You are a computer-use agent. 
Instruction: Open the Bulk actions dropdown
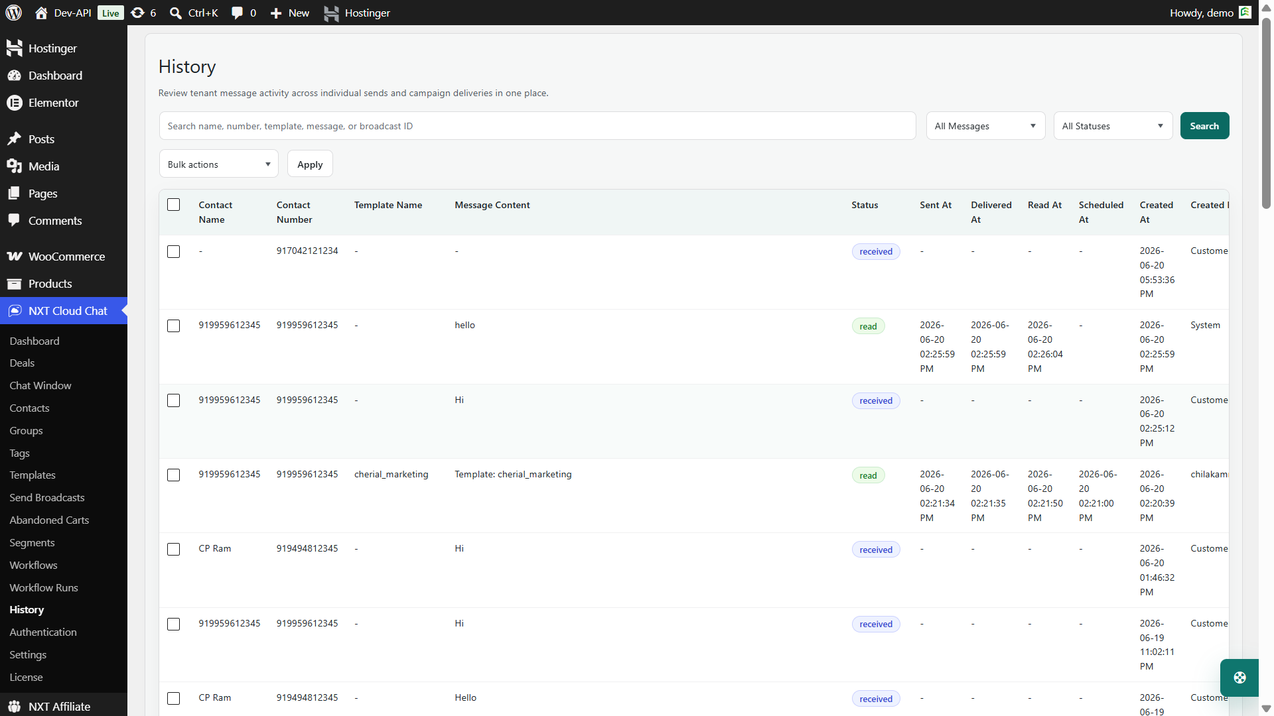(x=219, y=164)
